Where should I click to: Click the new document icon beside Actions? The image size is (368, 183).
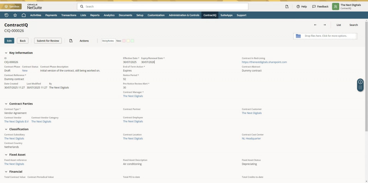coord(71,41)
